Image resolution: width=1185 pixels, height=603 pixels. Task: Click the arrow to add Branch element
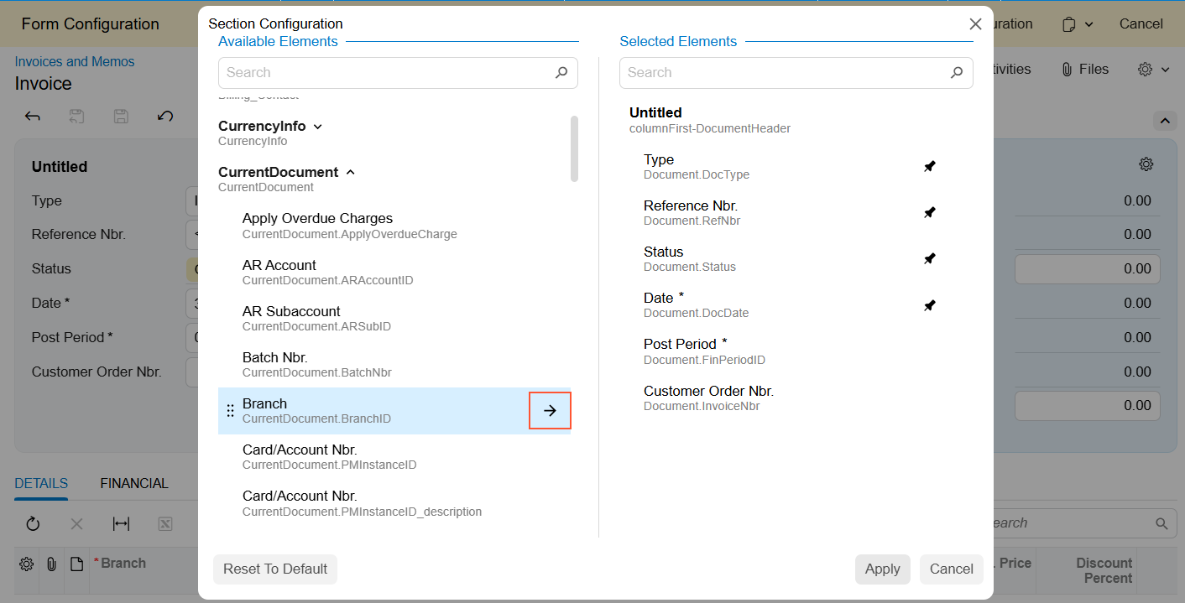click(550, 411)
